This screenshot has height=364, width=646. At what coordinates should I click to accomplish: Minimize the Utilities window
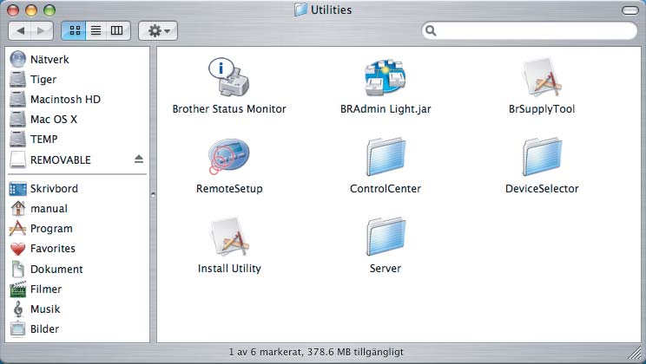pos(31,10)
